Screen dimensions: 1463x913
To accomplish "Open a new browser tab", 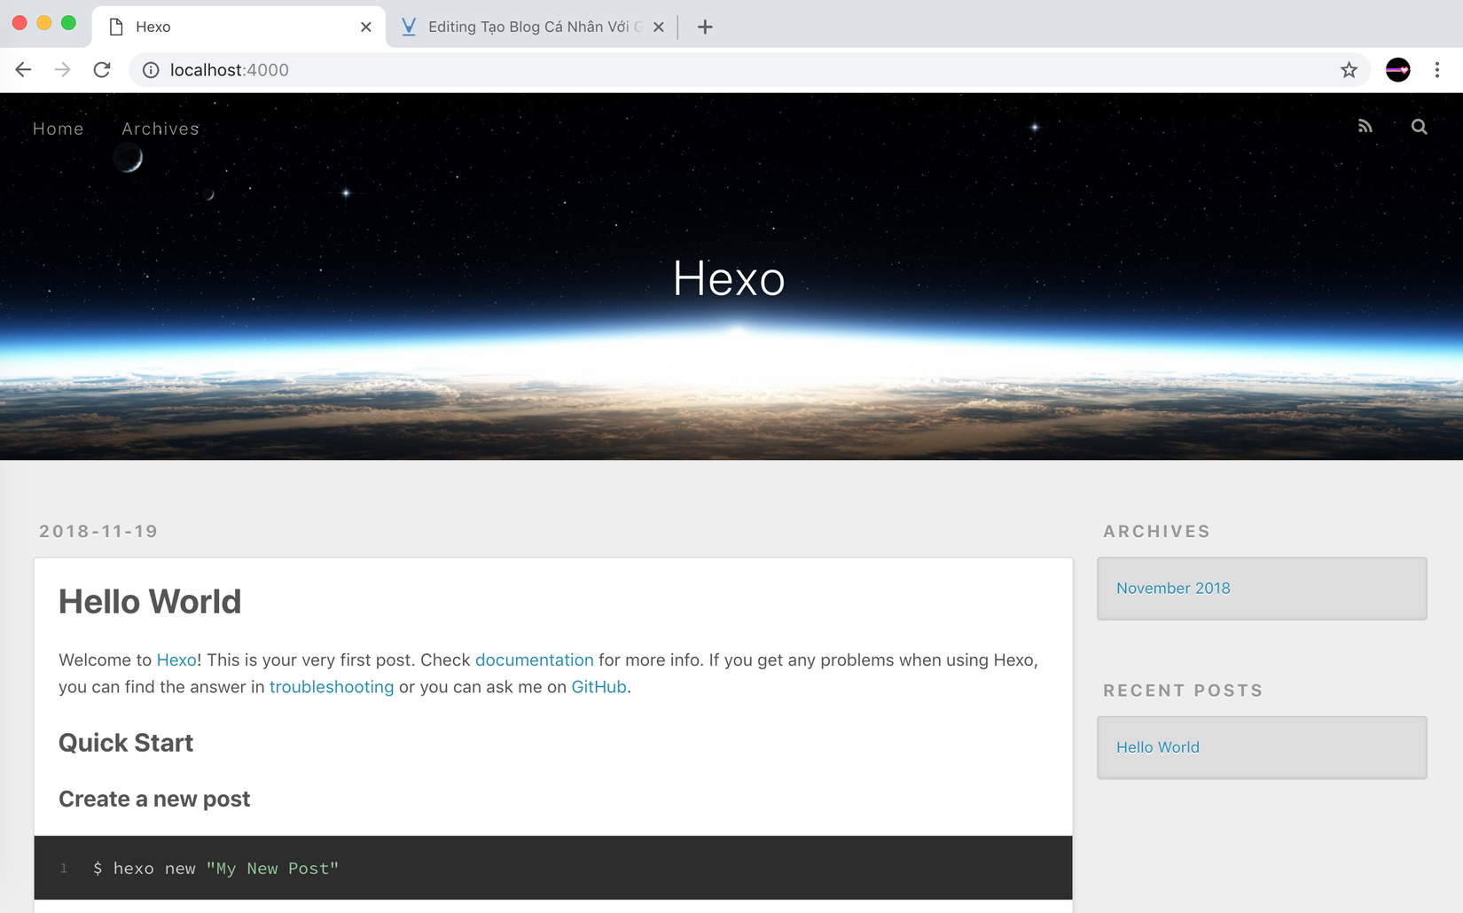I will pyautogui.click(x=705, y=27).
